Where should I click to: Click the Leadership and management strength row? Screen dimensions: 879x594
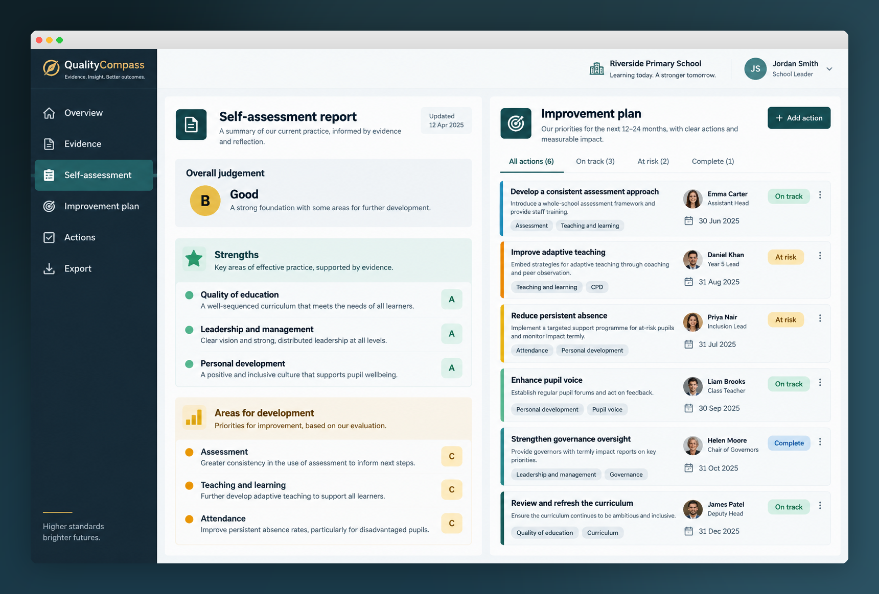tap(323, 334)
